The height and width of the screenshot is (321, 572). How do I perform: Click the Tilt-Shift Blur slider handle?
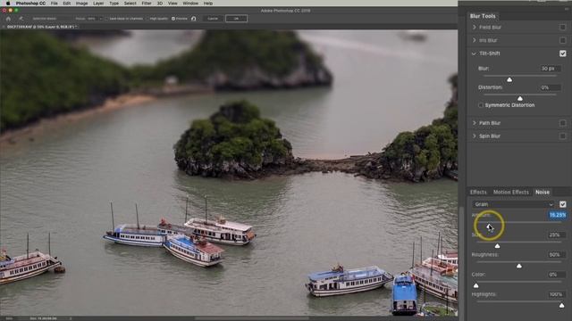pyautogui.click(x=509, y=79)
